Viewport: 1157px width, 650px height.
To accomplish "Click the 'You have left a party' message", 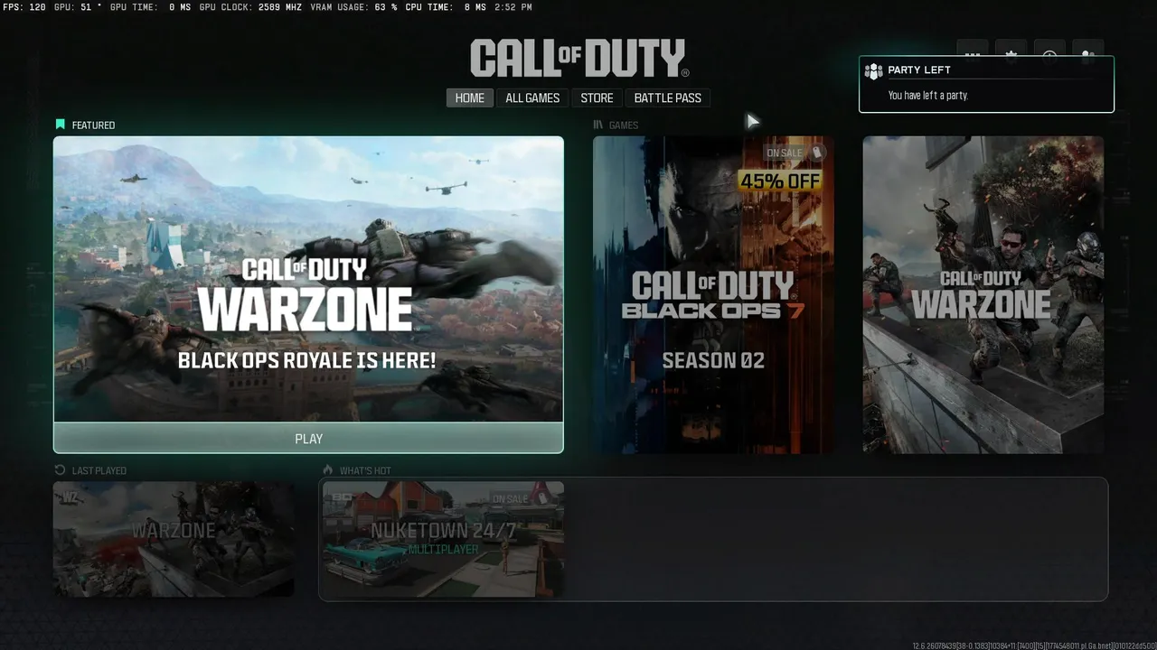I will [x=928, y=95].
